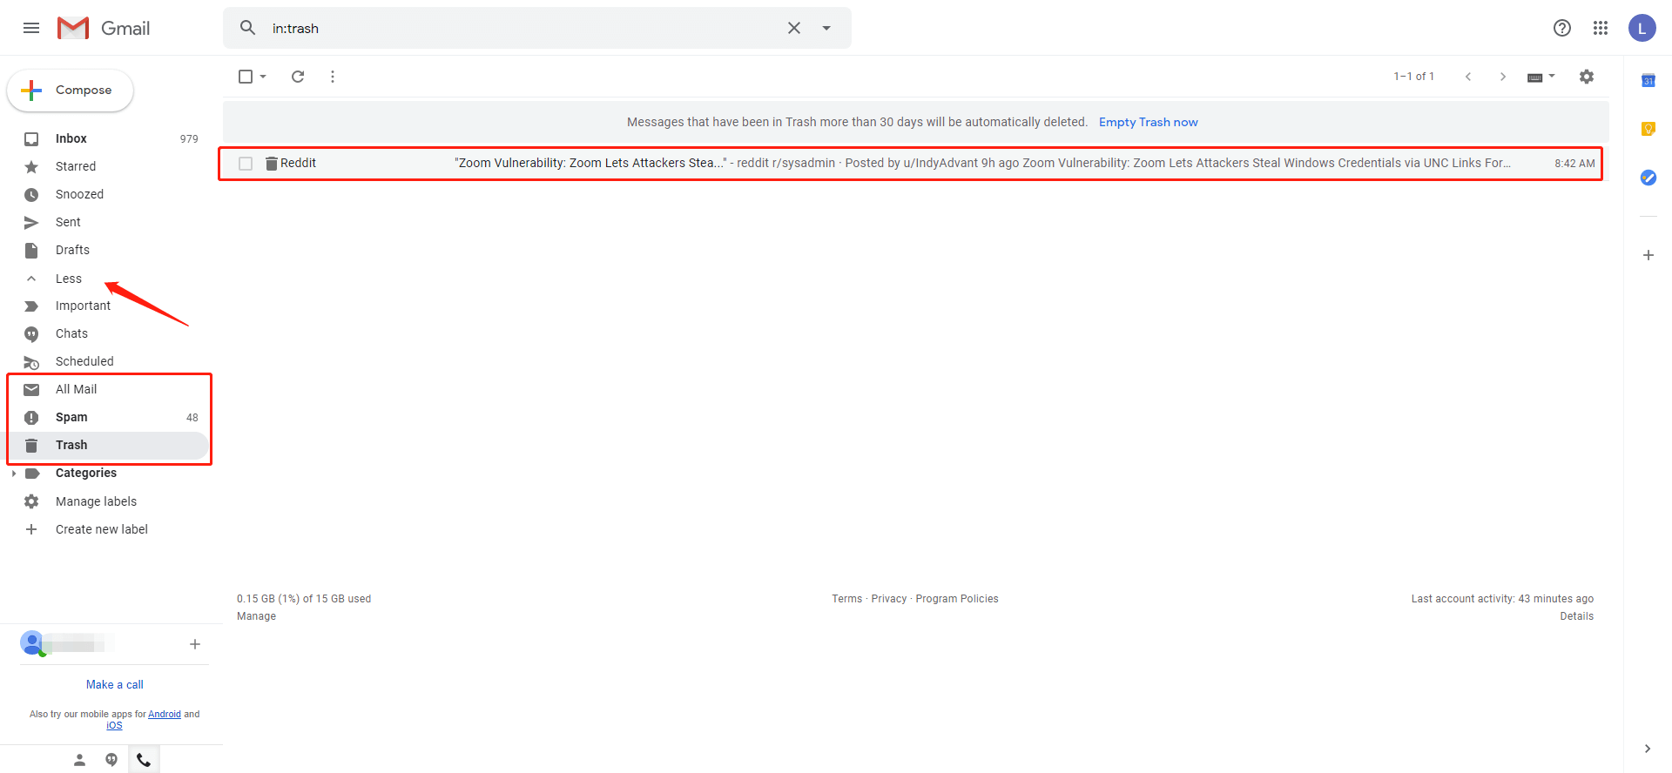Hide the side panel chevron
The image size is (1672, 773).
coord(1647,749)
